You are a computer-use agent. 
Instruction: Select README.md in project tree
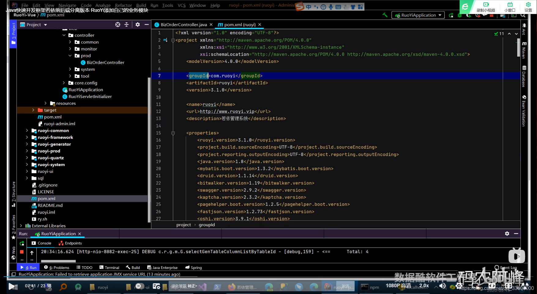point(47,205)
